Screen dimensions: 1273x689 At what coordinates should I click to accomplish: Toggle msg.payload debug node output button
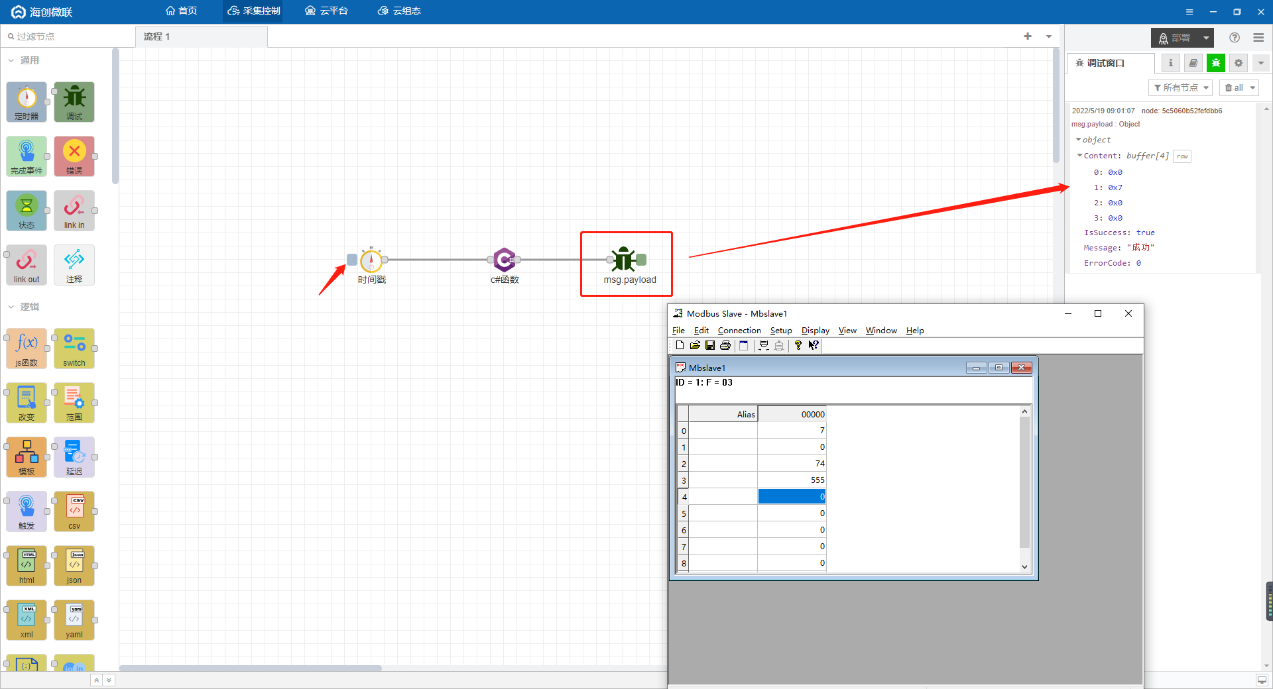click(641, 260)
